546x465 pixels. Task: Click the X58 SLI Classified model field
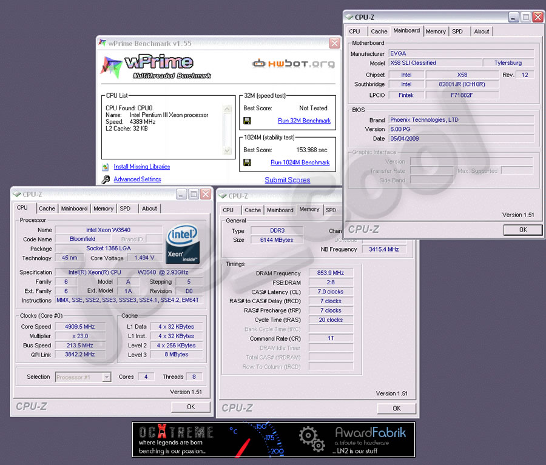(x=435, y=63)
